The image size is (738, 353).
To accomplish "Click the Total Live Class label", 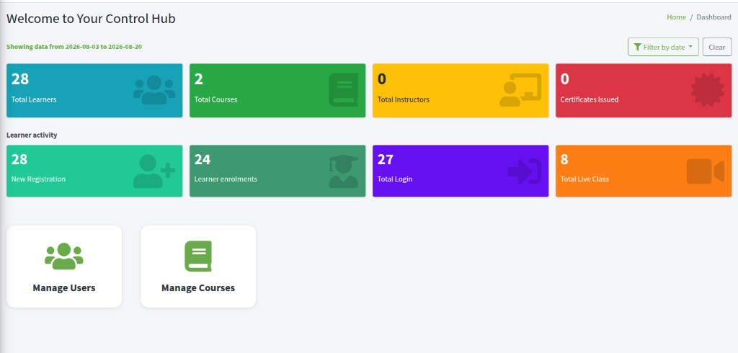I will tap(584, 179).
